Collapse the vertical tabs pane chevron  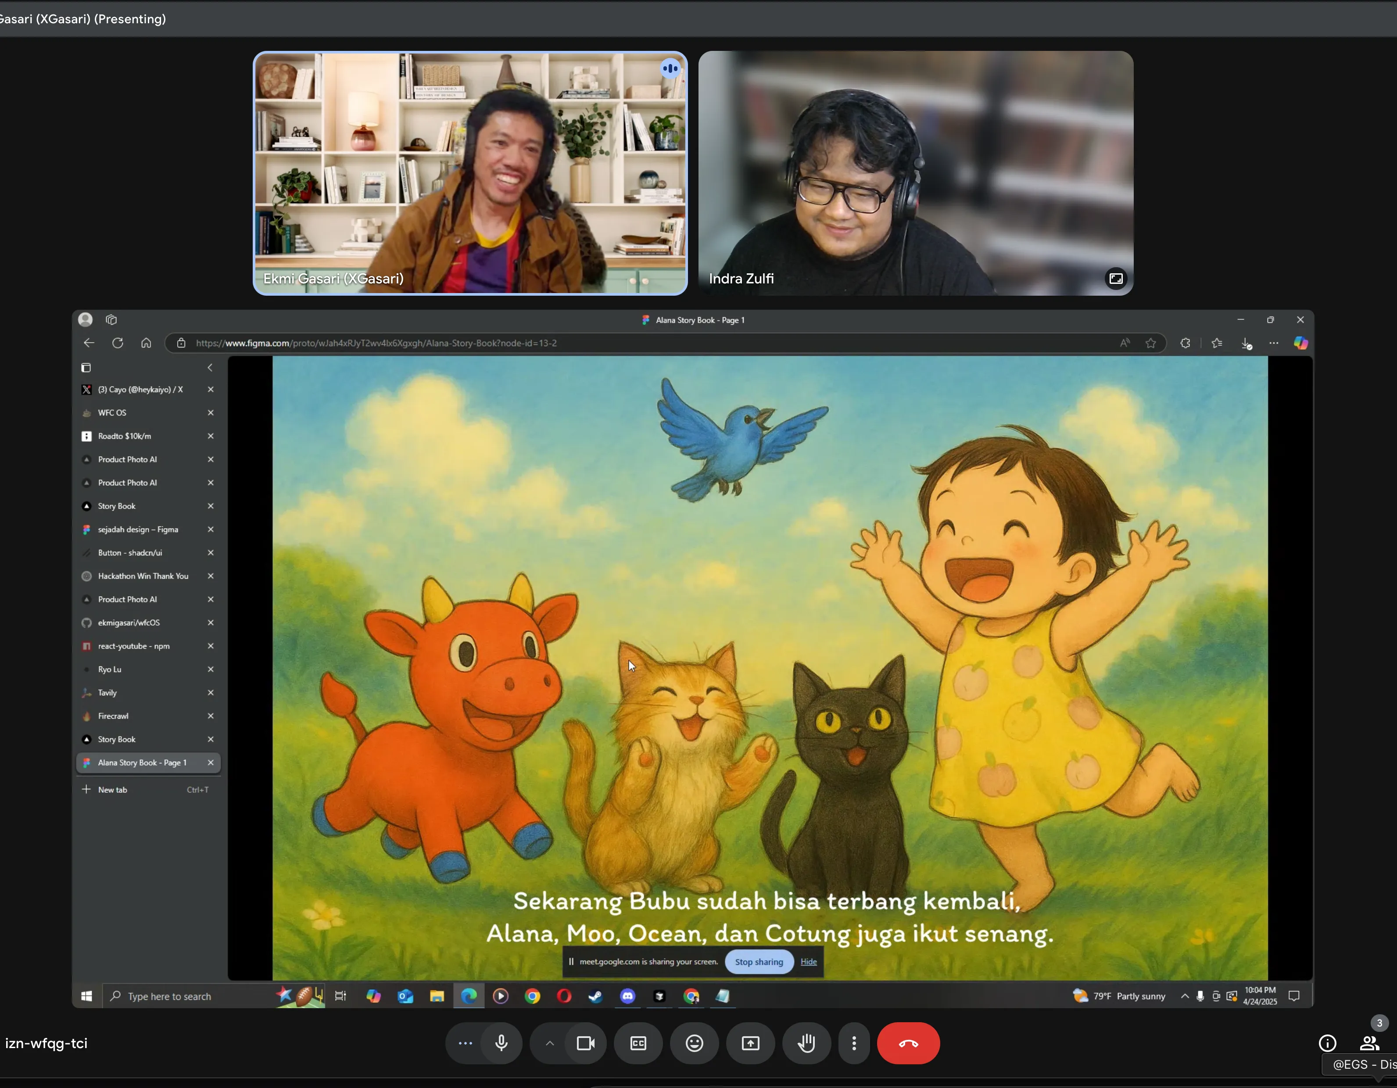(x=210, y=367)
